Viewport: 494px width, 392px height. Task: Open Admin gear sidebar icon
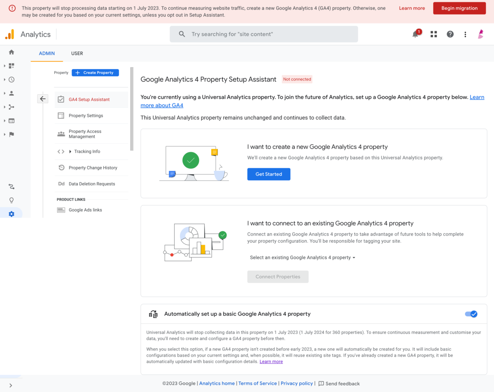tap(12, 214)
